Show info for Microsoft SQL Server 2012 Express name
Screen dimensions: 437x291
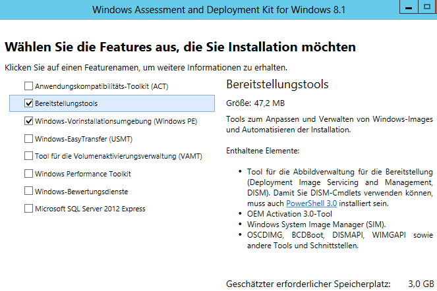click(90, 209)
